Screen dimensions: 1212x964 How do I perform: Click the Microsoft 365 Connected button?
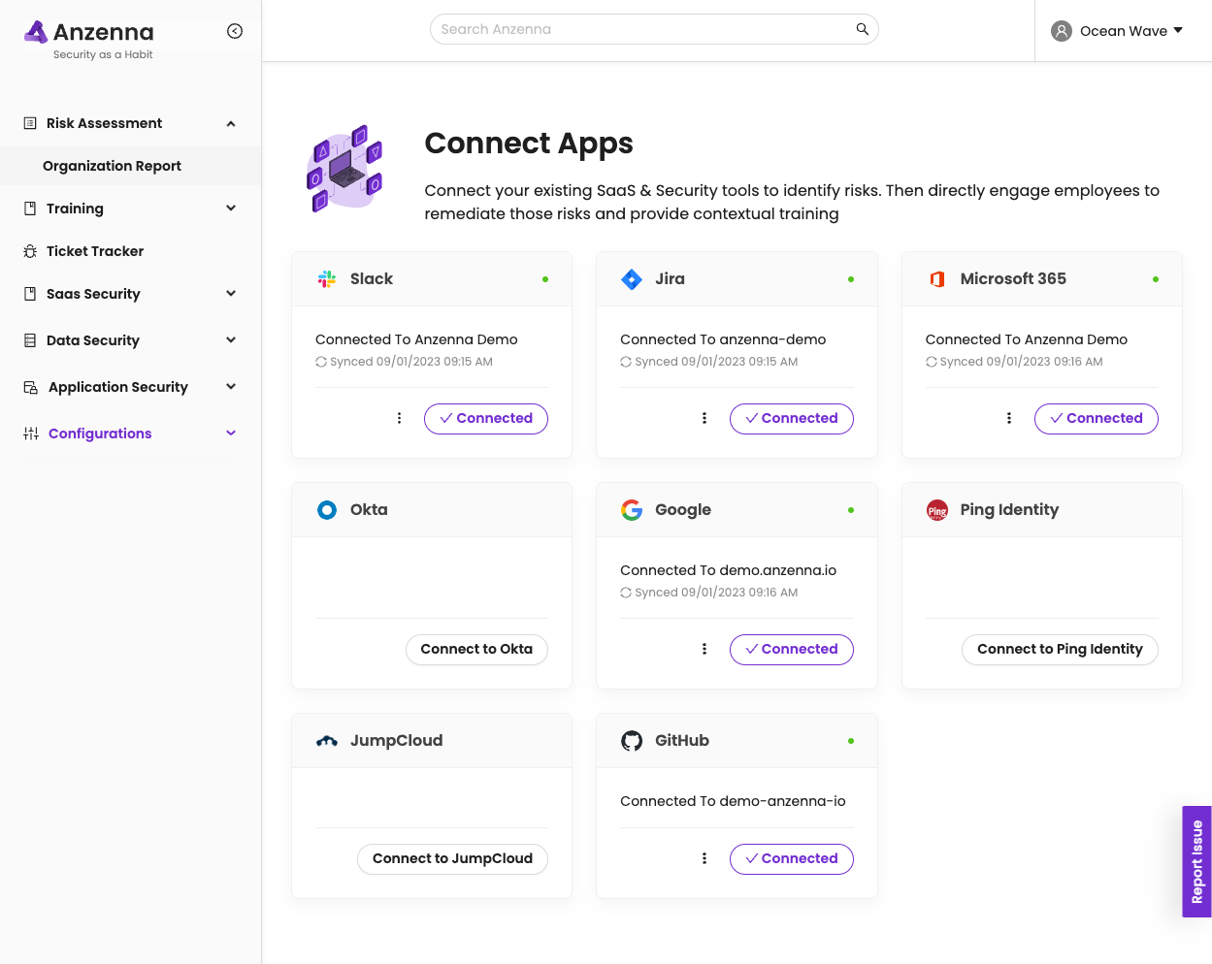pyautogui.click(x=1097, y=418)
